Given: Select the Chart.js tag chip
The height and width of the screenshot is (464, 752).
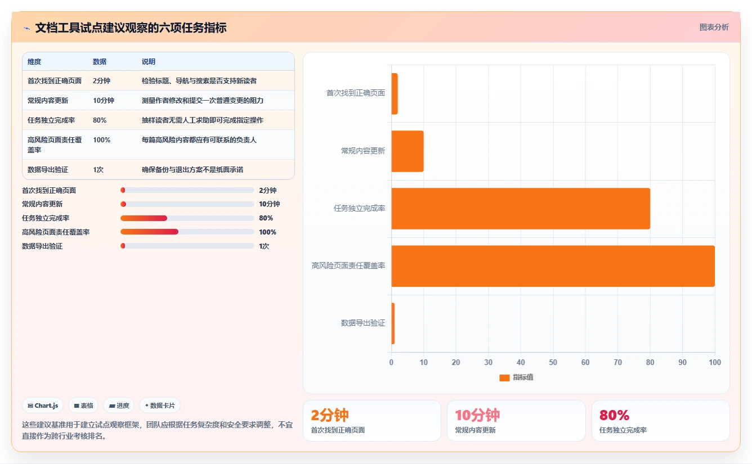Looking at the screenshot, I should click(x=43, y=406).
